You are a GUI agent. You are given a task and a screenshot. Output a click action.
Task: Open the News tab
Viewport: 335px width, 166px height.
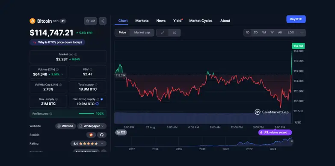pyautogui.click(x=161, y=21)
